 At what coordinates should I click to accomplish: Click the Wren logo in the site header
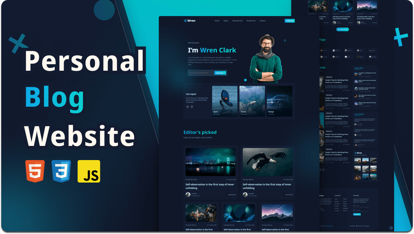point(189,21)
